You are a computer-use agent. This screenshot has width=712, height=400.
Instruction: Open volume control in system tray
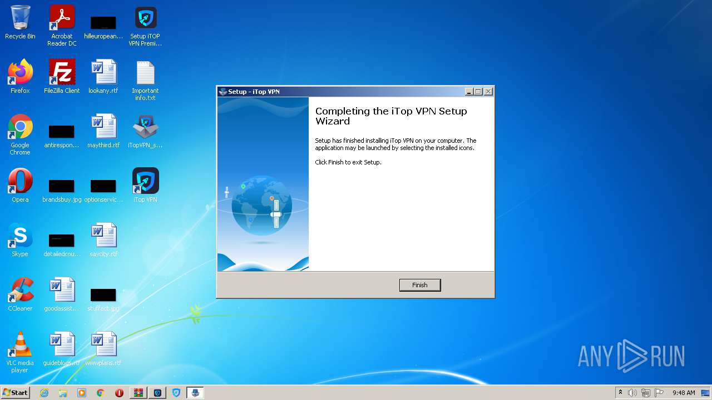pyautogui.click(x=632, y=393)
